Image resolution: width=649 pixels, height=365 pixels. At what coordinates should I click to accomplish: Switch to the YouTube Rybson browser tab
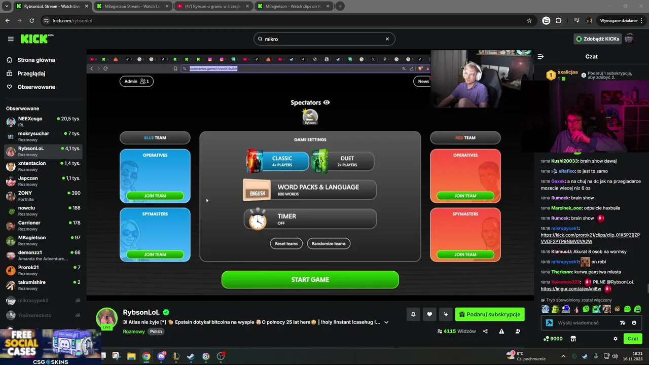(x=213, y=6)
